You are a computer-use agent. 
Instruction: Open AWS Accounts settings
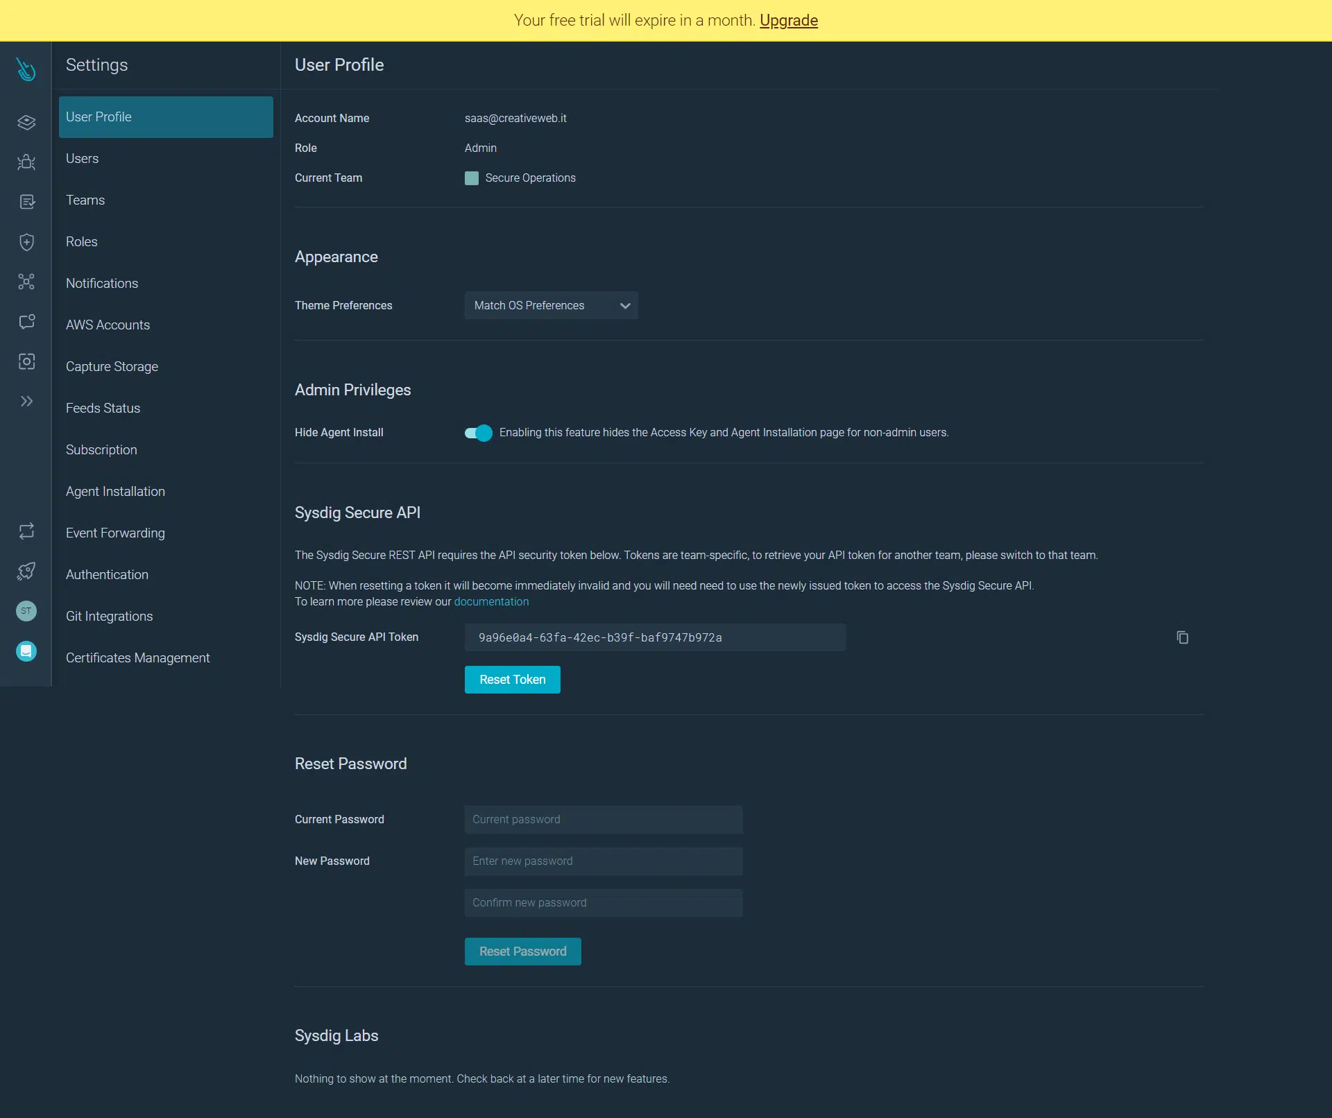(x=166, y=325)
